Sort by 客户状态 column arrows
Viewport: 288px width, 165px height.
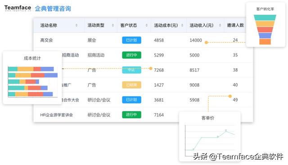146,25
